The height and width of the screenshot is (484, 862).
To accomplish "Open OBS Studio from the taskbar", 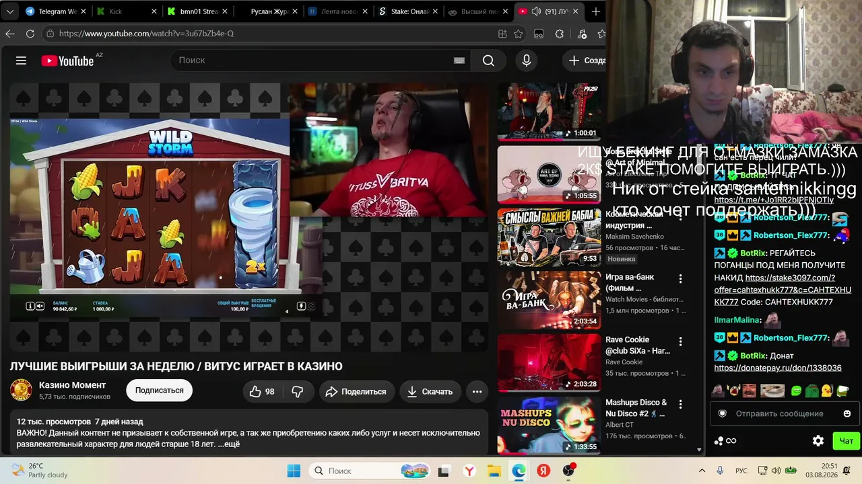I will click(x=569, y=471).
